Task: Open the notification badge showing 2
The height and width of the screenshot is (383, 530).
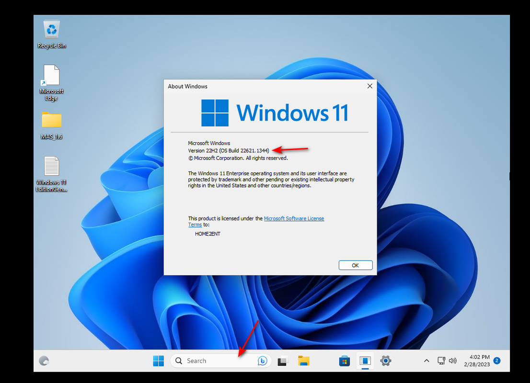Action: coord(497,360)
